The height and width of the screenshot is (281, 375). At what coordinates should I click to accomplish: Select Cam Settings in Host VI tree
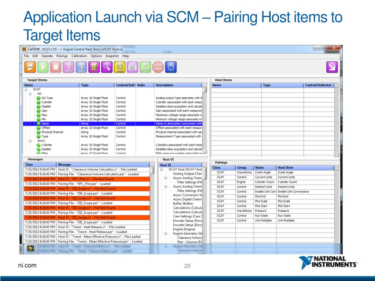187,216
